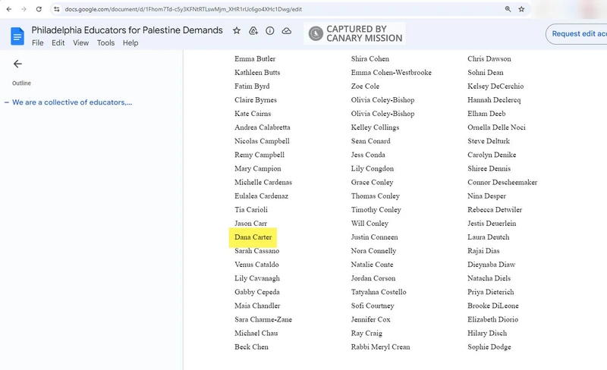Click the browser reload button

coord(39,9)
